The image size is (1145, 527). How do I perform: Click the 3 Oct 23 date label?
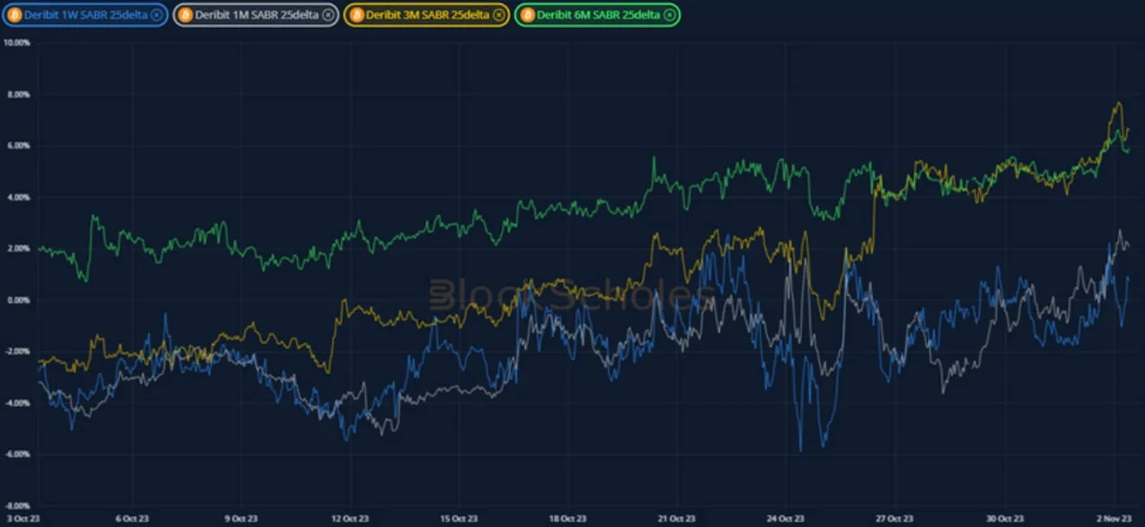tap(22, 519)
